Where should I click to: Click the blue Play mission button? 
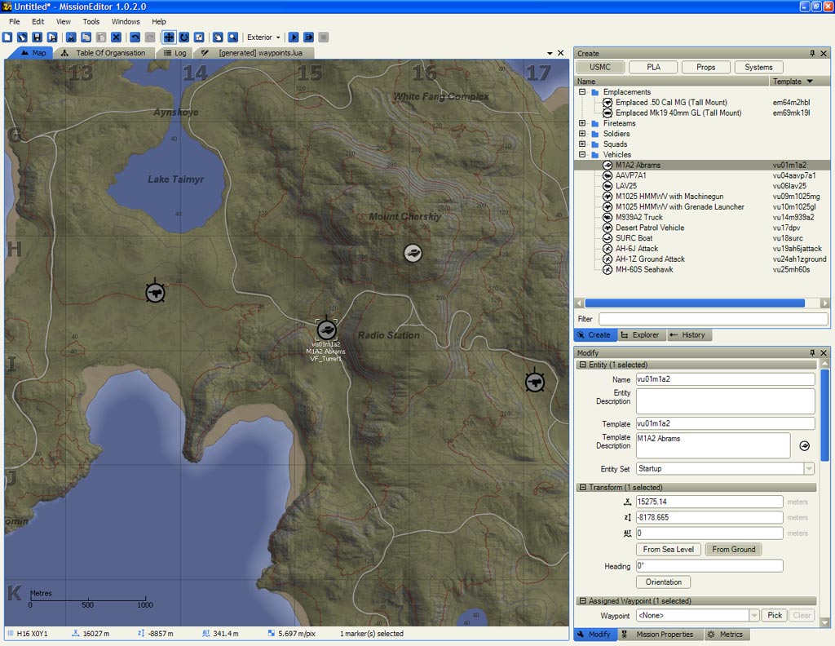[294, 38]
